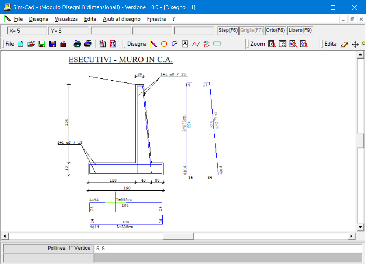The height and width of the screenshot is (264, 366).
Task: Click the Y= 5 coordinate field
Action: (x=68, y=31)
